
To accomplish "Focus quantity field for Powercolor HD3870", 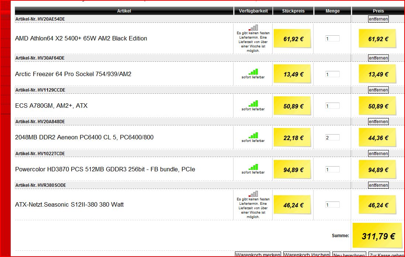I will (x=332, y=169).
